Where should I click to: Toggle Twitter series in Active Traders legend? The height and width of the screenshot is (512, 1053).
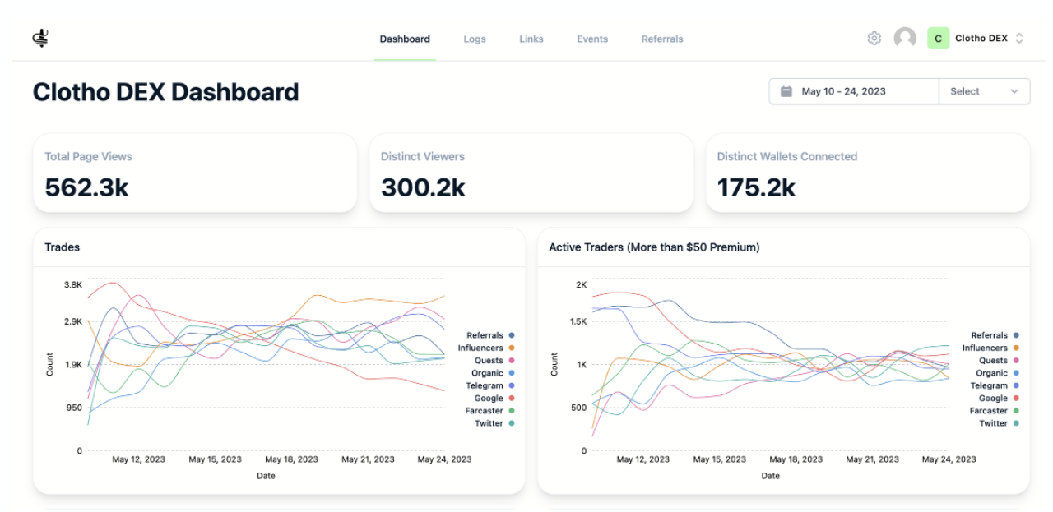click(1000, 423)
